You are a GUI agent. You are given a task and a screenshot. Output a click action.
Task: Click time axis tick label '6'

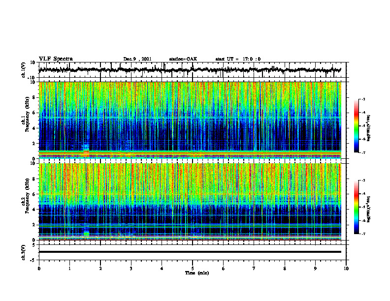223,269
